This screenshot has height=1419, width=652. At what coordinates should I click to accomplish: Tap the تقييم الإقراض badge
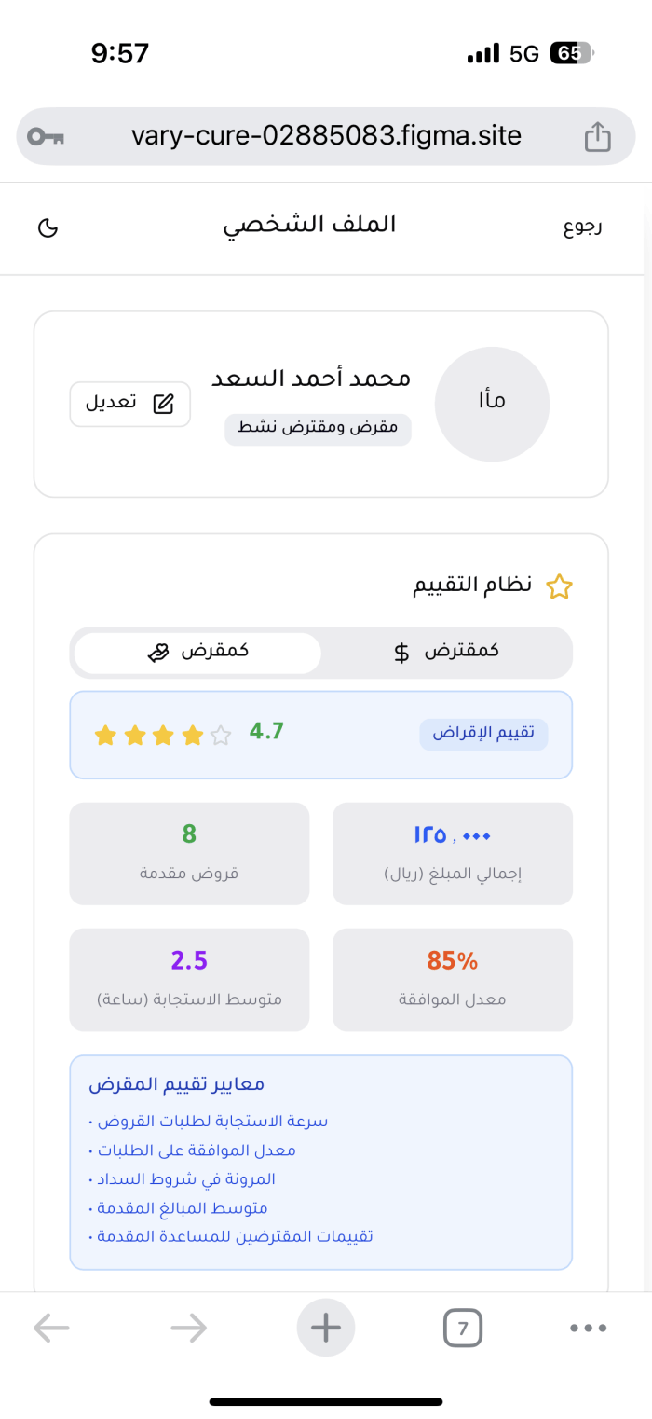[x=483, y=734]
